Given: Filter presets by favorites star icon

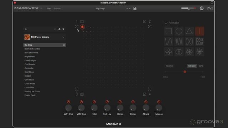Looking at the screenshot, I should pyautogui.click(x=63, y=29).
